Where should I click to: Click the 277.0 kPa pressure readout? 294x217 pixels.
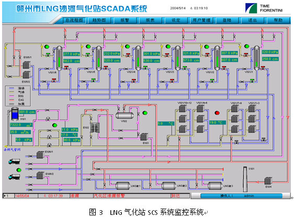point(72,54)
